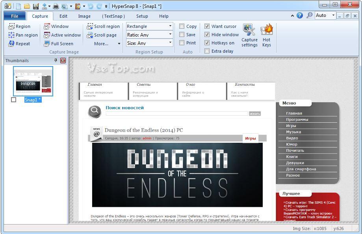
Task: Click the clipboard paste icon
Action: pyautogui.click(x=78, y=6)
